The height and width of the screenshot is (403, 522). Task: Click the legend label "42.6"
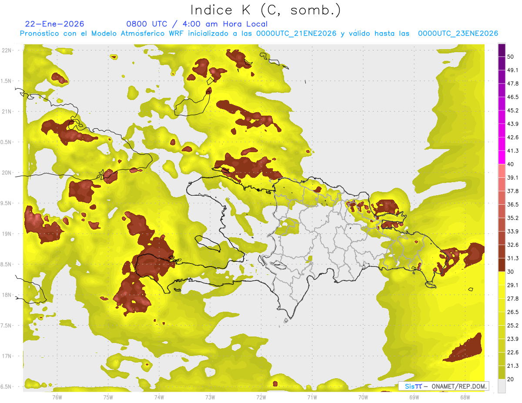point(513,137)
